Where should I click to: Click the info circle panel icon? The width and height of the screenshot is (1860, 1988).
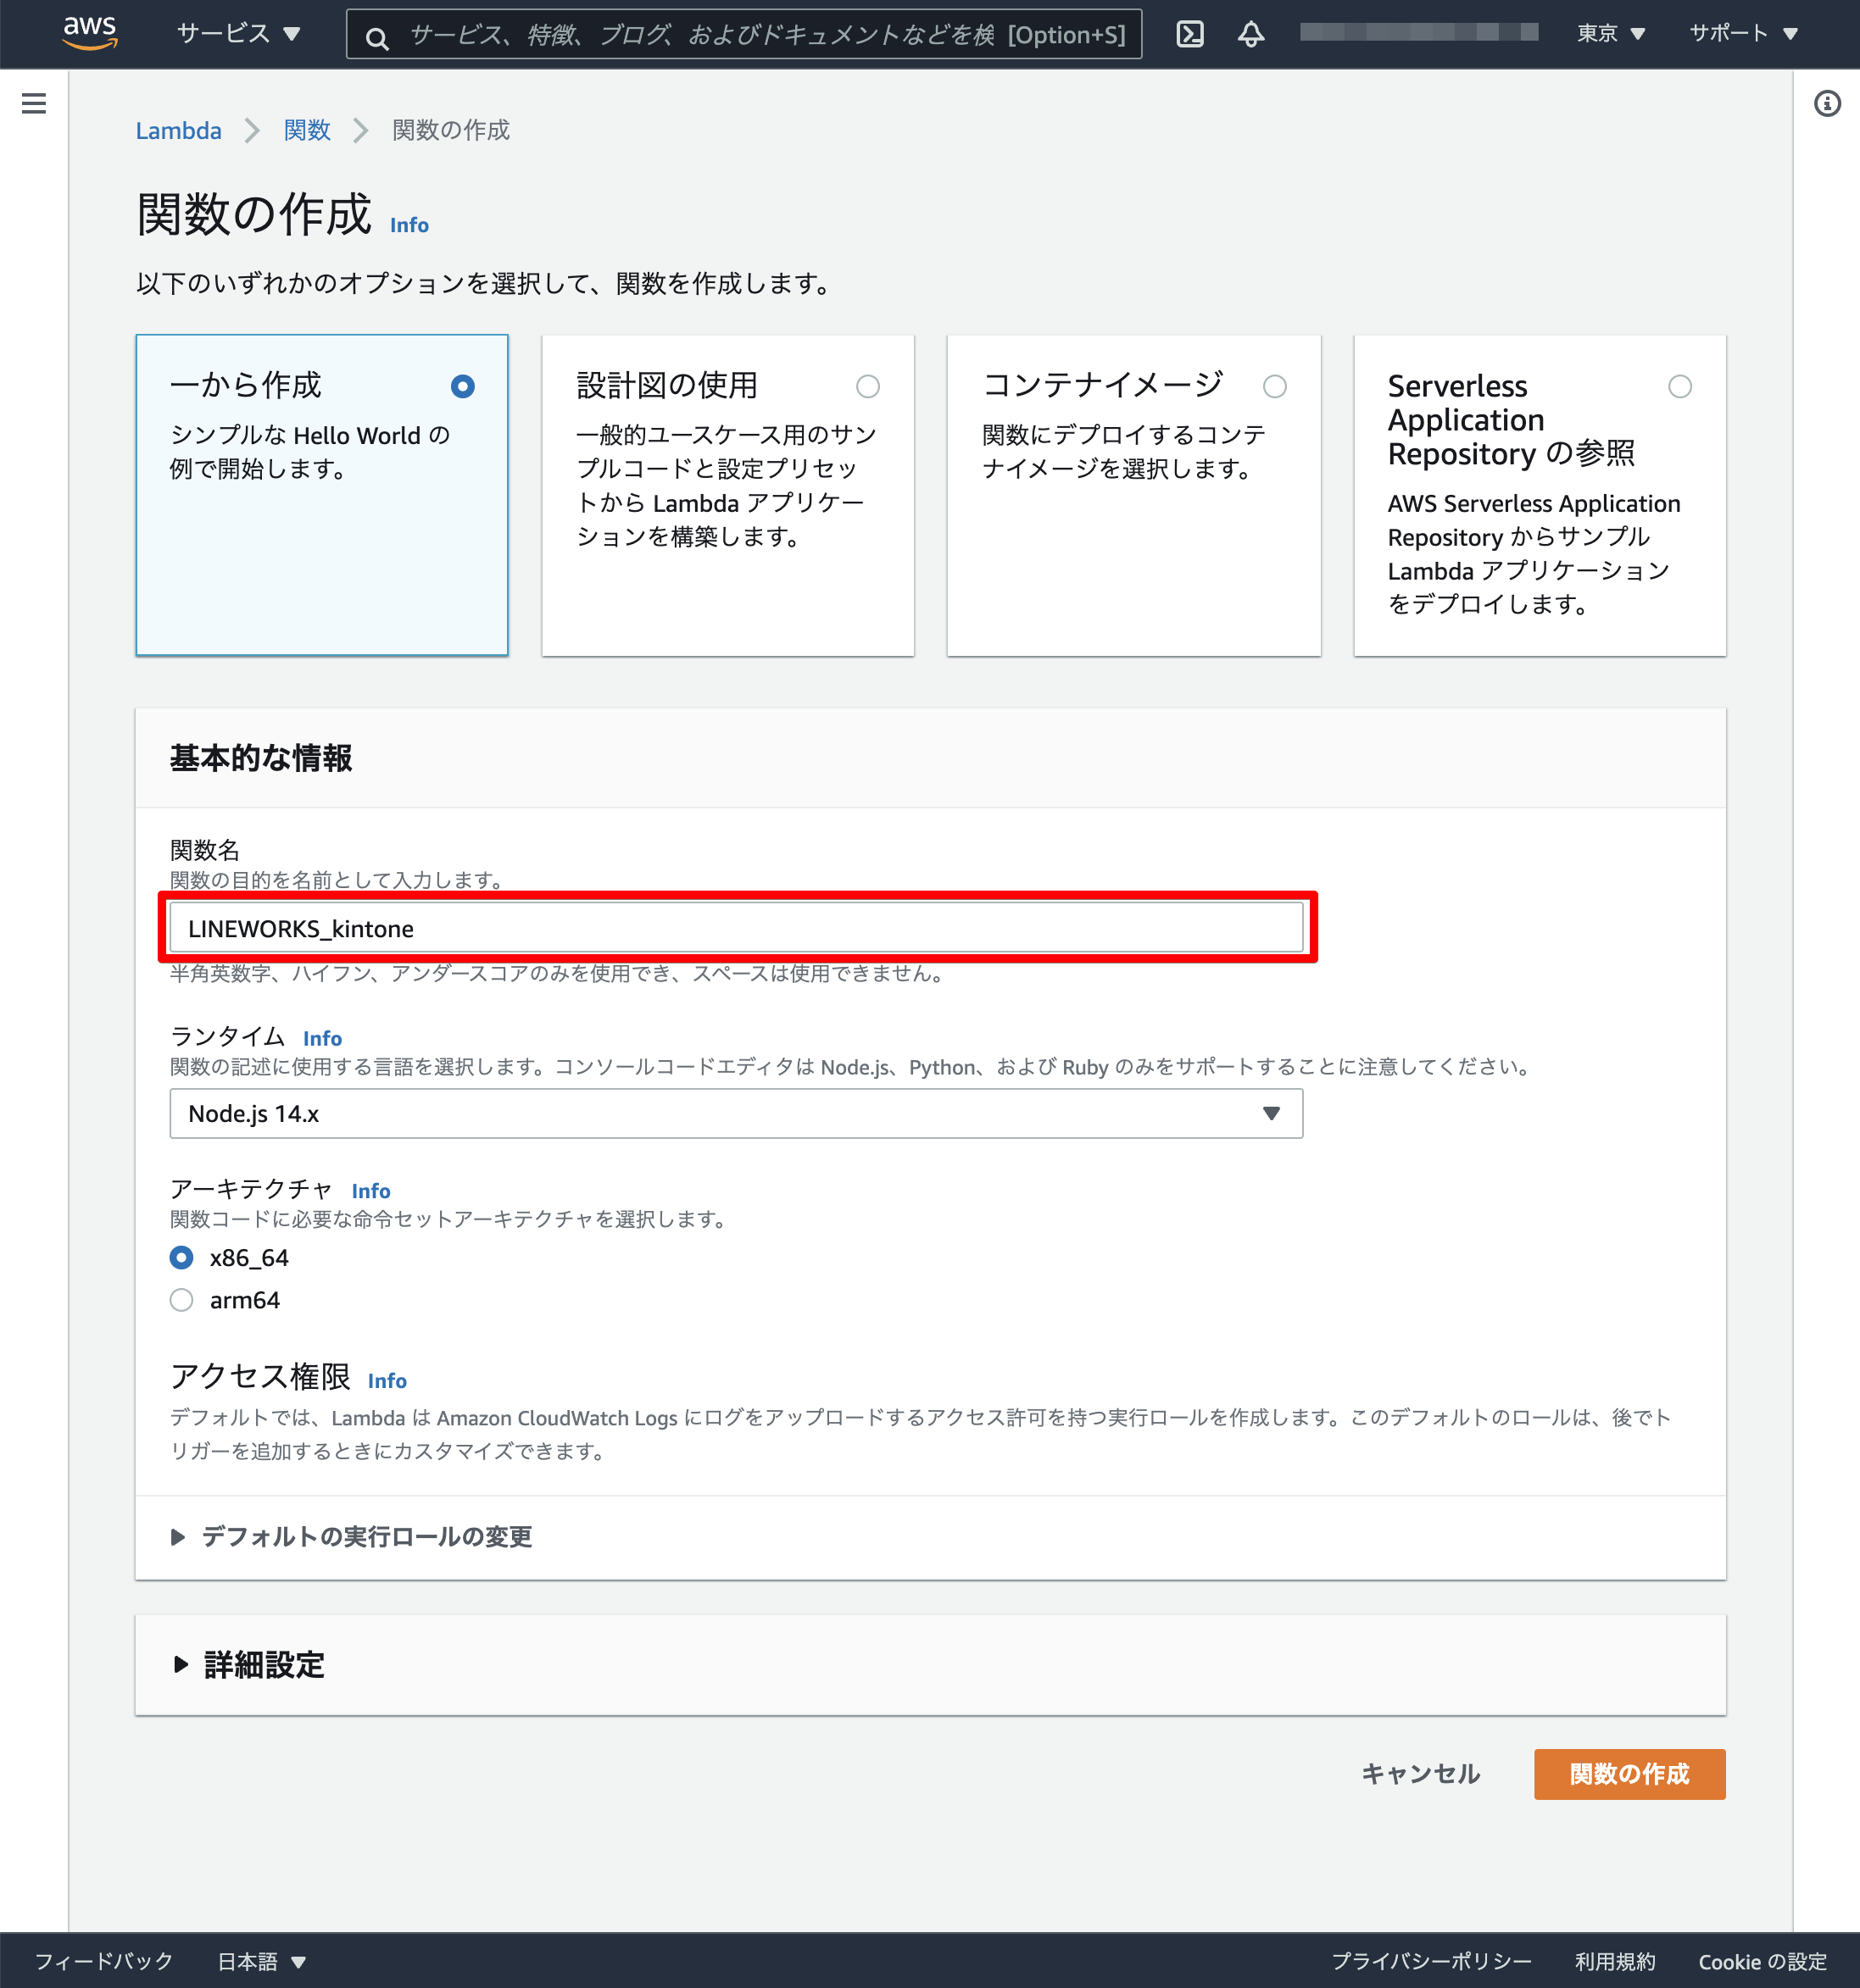coord(1827,103)
